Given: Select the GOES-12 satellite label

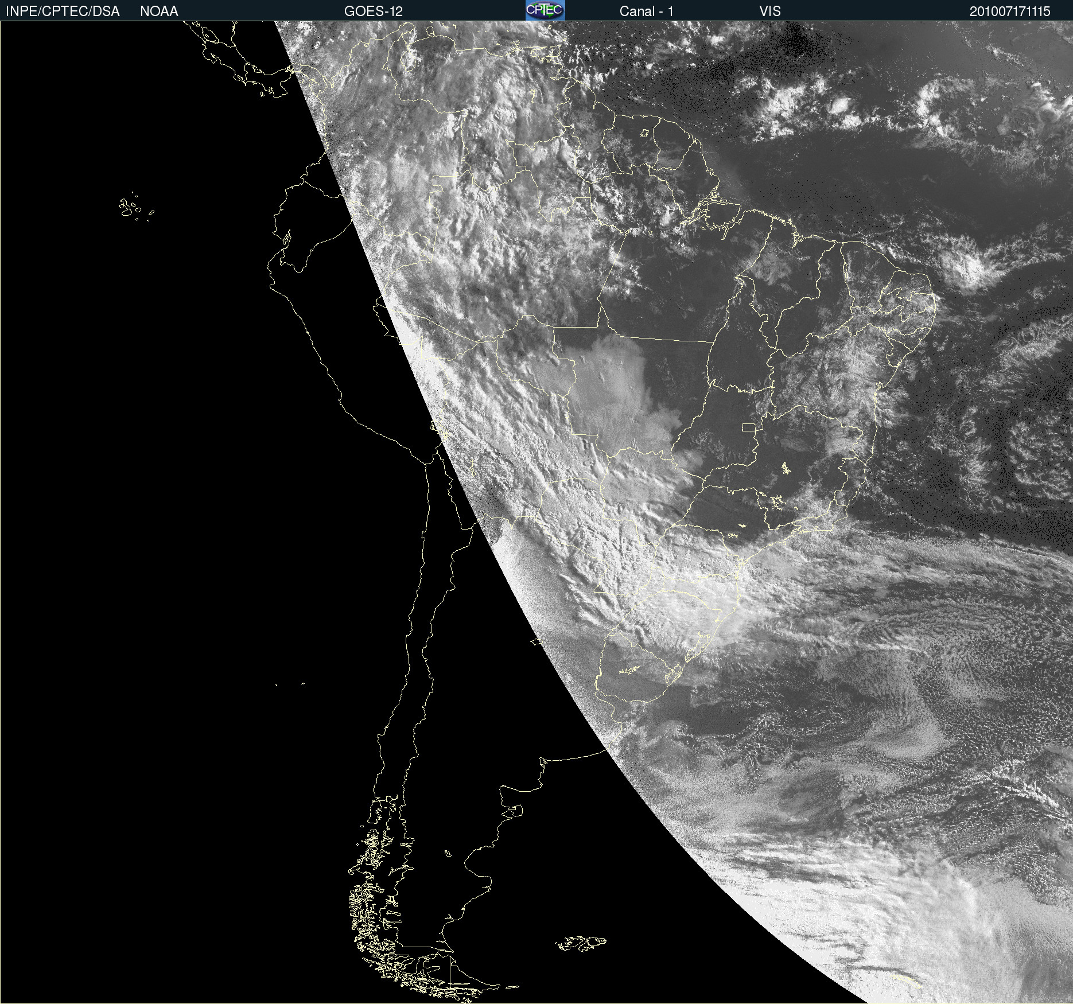Looking at the screenshot, I should [374, 11].
